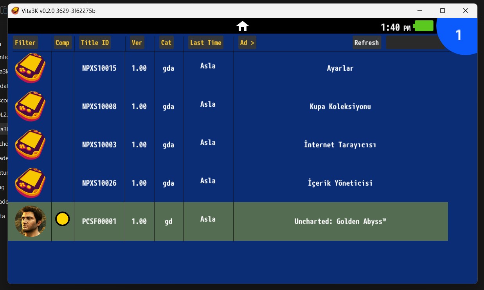
Task: Open the blue notification circle showing 1
Action: coord(458,35)
